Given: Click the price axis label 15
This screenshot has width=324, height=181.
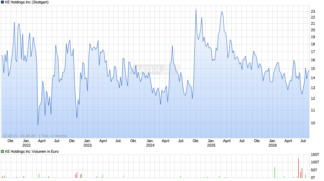Looking at the screenshot, I should click(313, 68).
